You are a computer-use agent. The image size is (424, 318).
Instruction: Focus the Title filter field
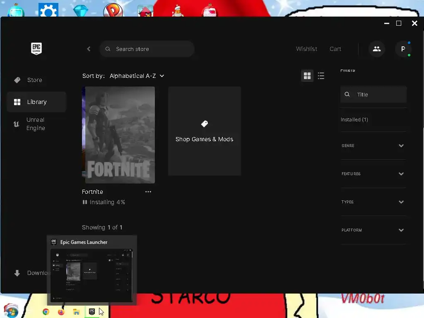tap(373, 94)
